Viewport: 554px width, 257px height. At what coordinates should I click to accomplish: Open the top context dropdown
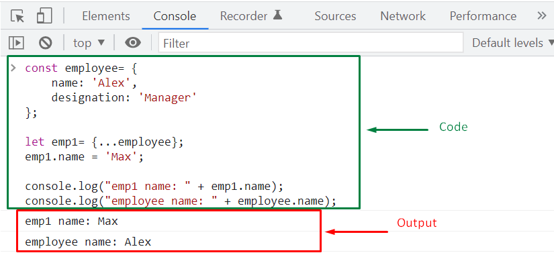(x=89, y=43)
